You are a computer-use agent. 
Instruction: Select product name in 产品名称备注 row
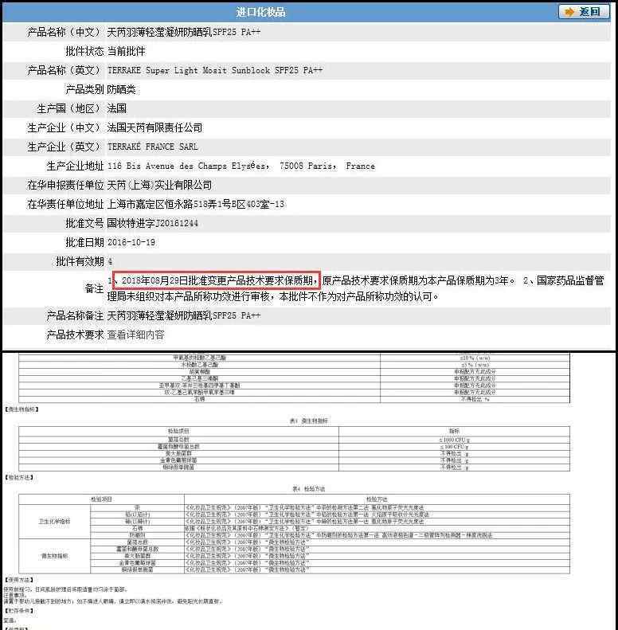[184, 316]
